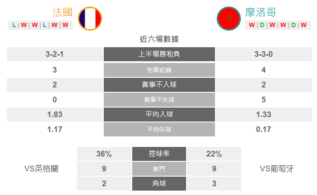Click France's 3-2-1 half-time record
Screen dimensions: 317x195
55,54
